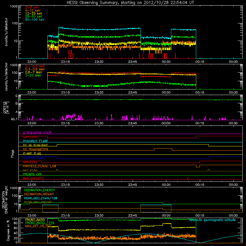
Task: Click the POSSIBLE_FLARE flag label
Action: point(35,141)
